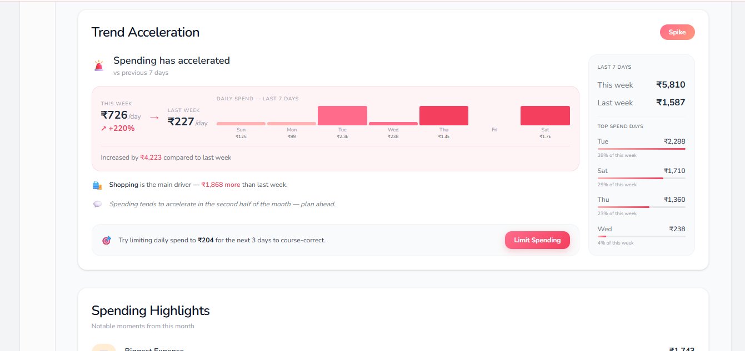Click the siren alert icon
The image size is (745, 351).
[x=99, y=66]
